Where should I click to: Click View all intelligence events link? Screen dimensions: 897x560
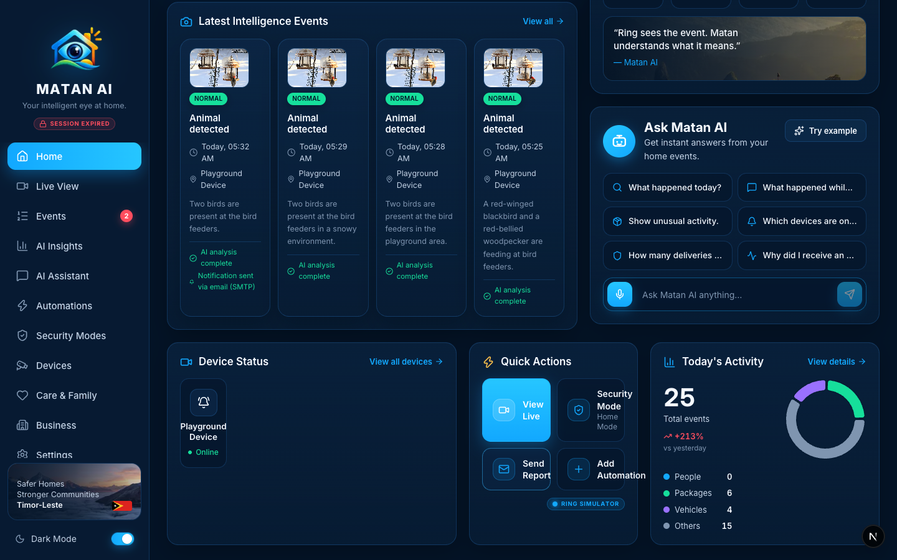click(543, 21)
